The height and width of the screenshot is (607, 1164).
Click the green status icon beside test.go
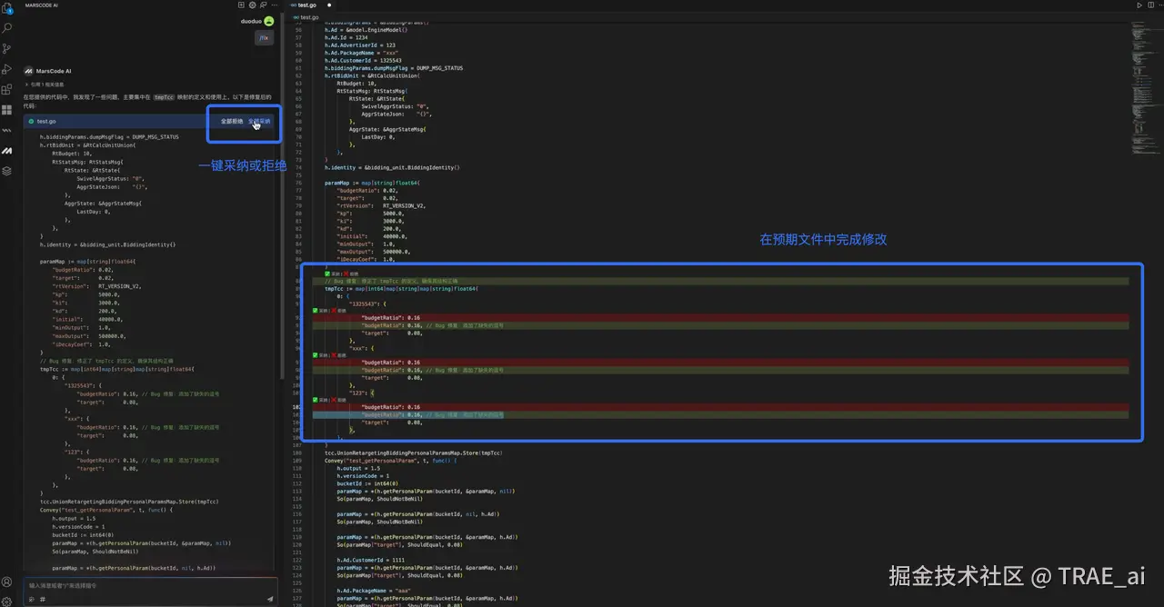click(32, 121)
